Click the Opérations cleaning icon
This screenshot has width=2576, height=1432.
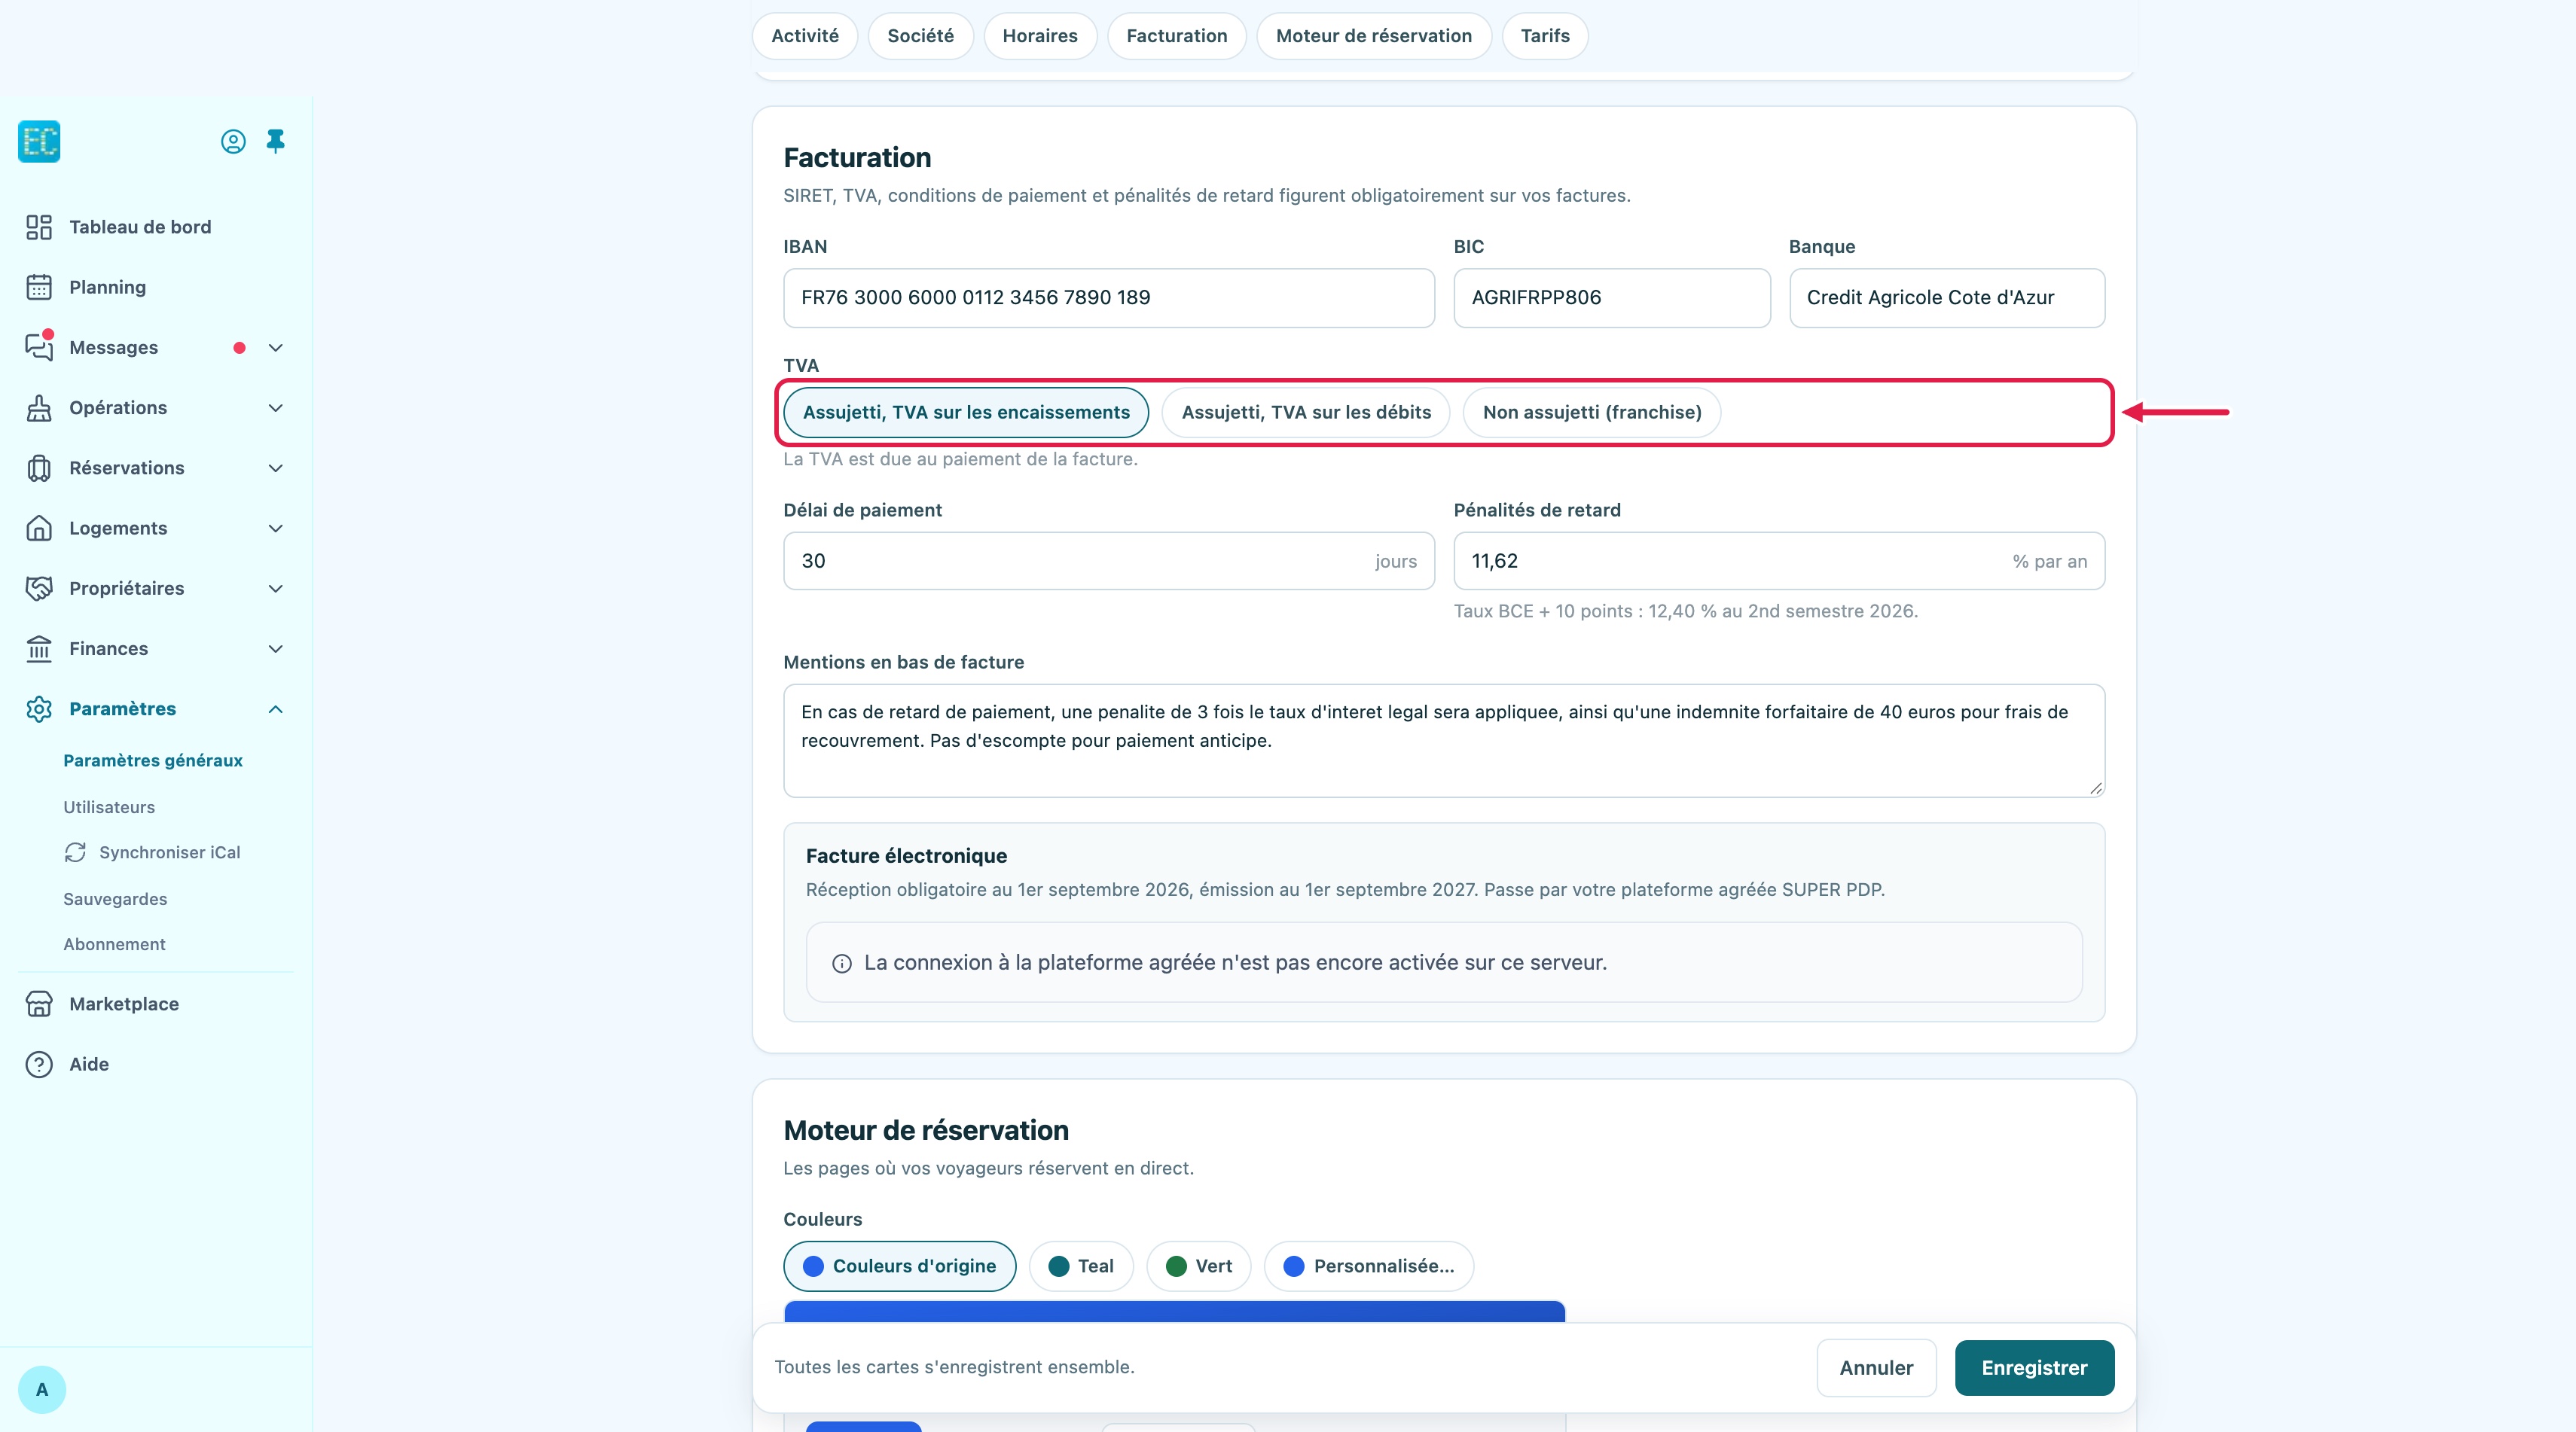39,408
